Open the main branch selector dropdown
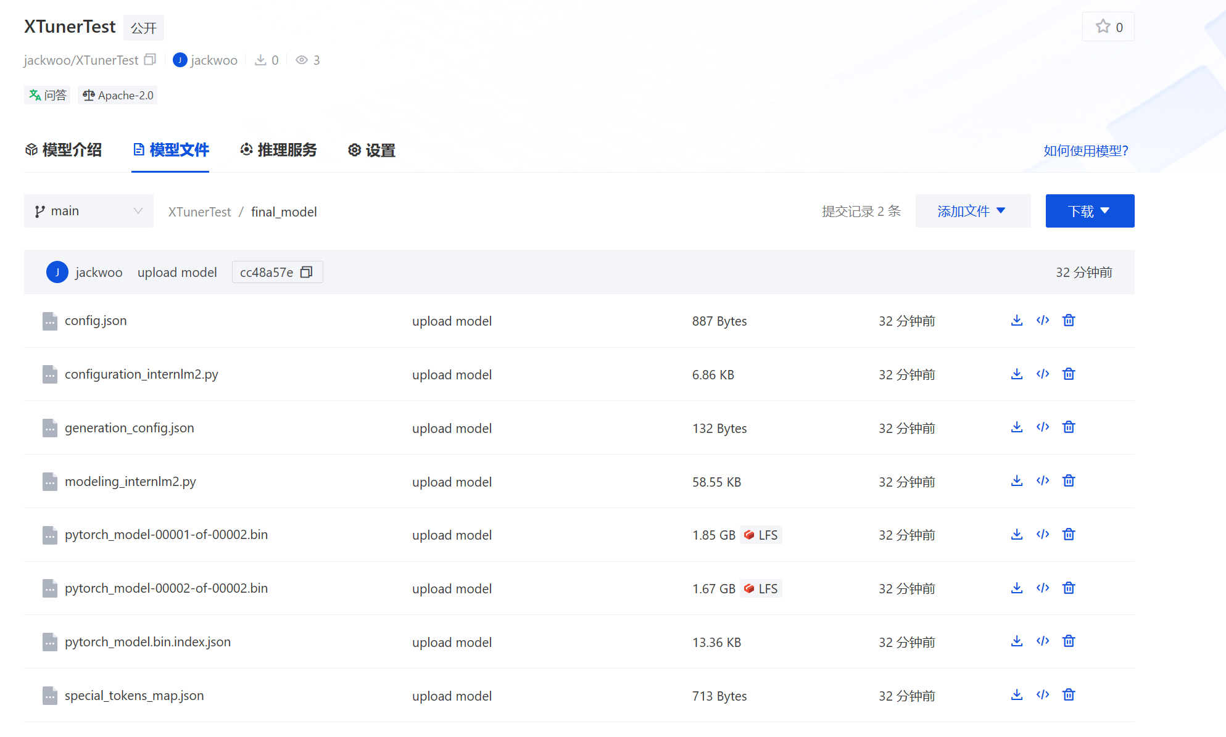The width and height of the screenshot is (1226, 737). click(x=88, y=211)
